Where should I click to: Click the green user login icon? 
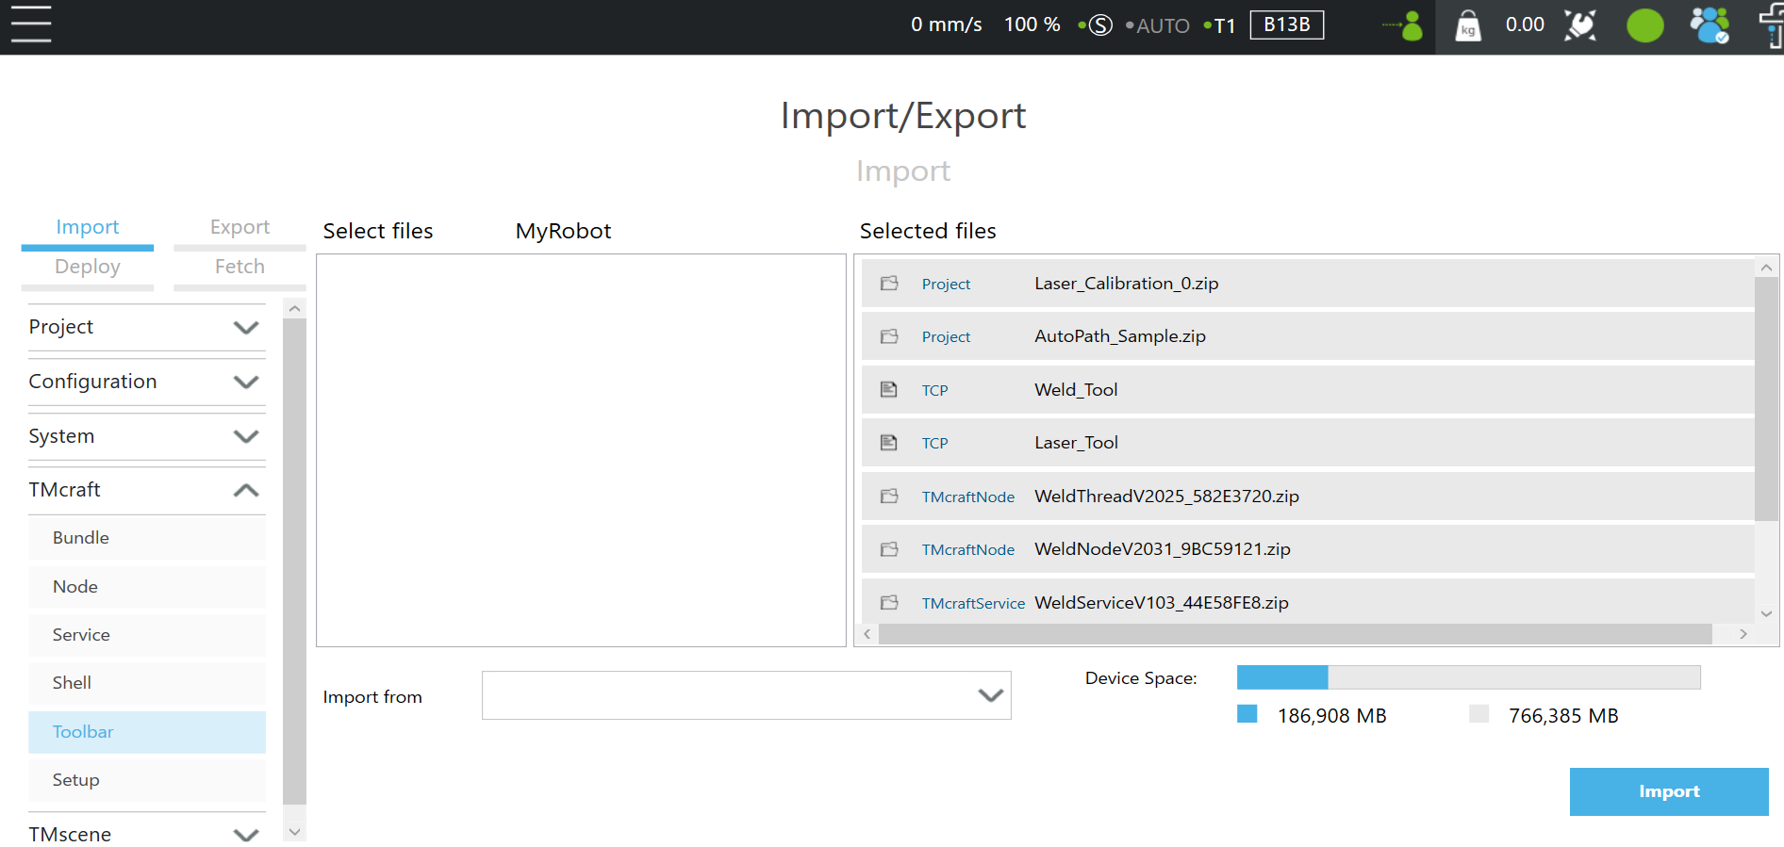(1410, 26)
